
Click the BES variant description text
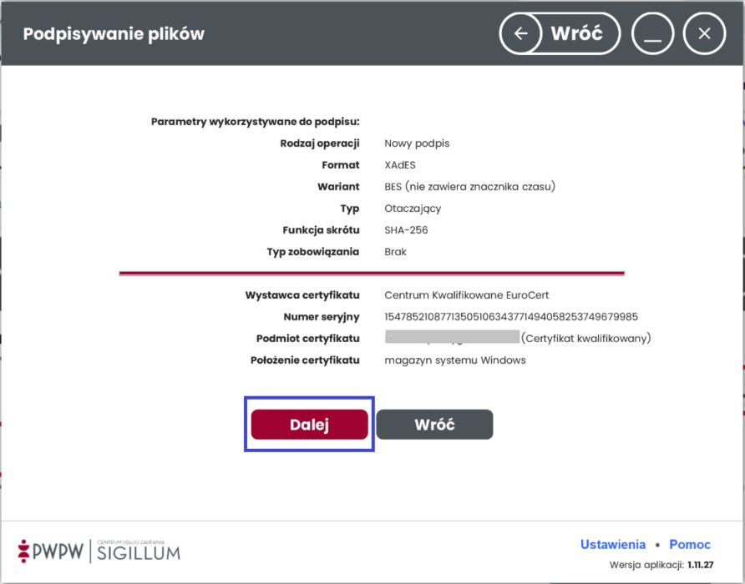[470, 187]
